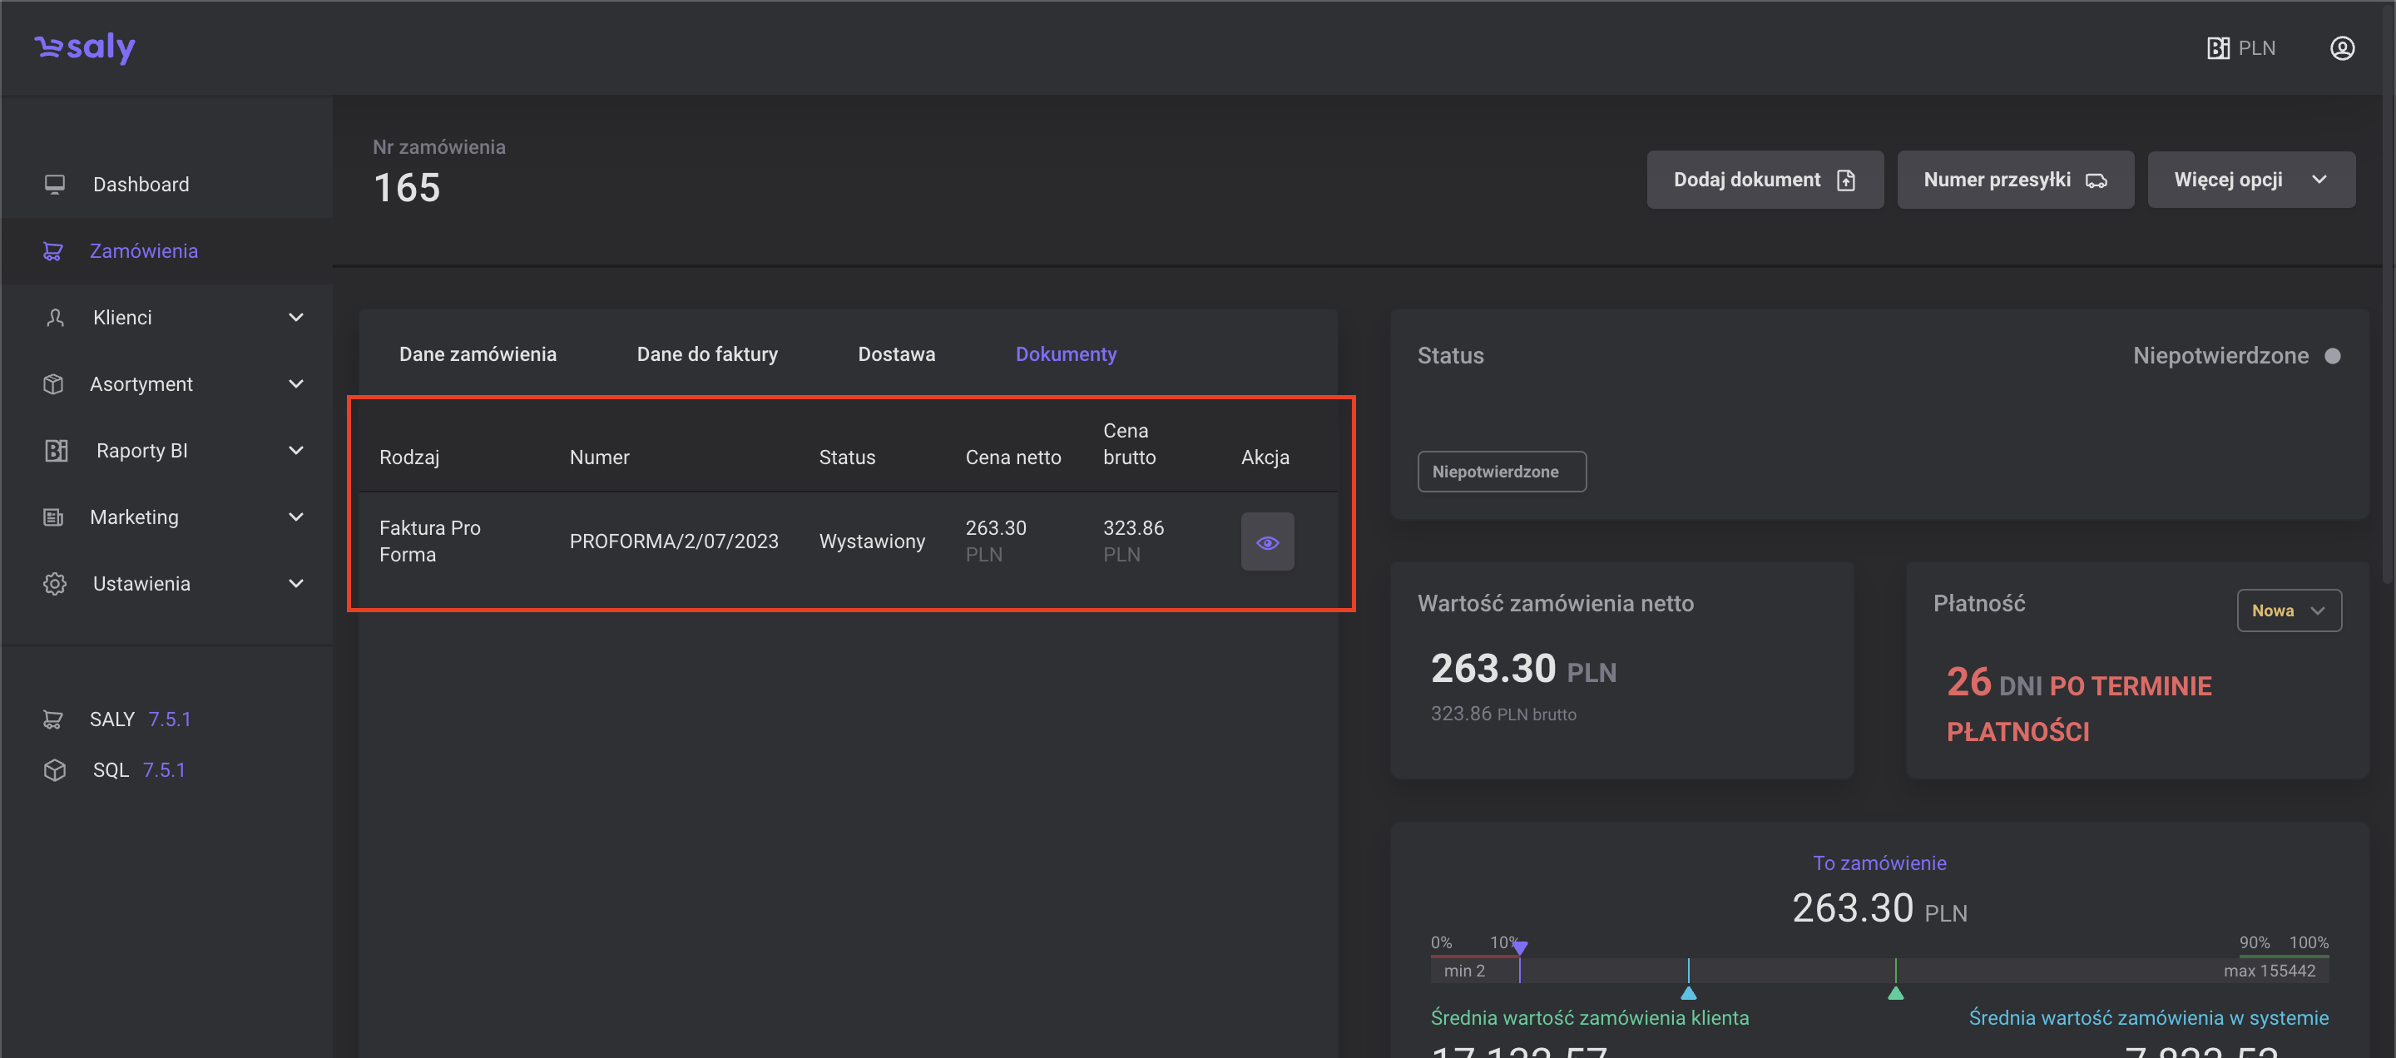2396x1058 pixels.
Task: Open the Płatność Nowa status dropdown
Action: 2288,610
